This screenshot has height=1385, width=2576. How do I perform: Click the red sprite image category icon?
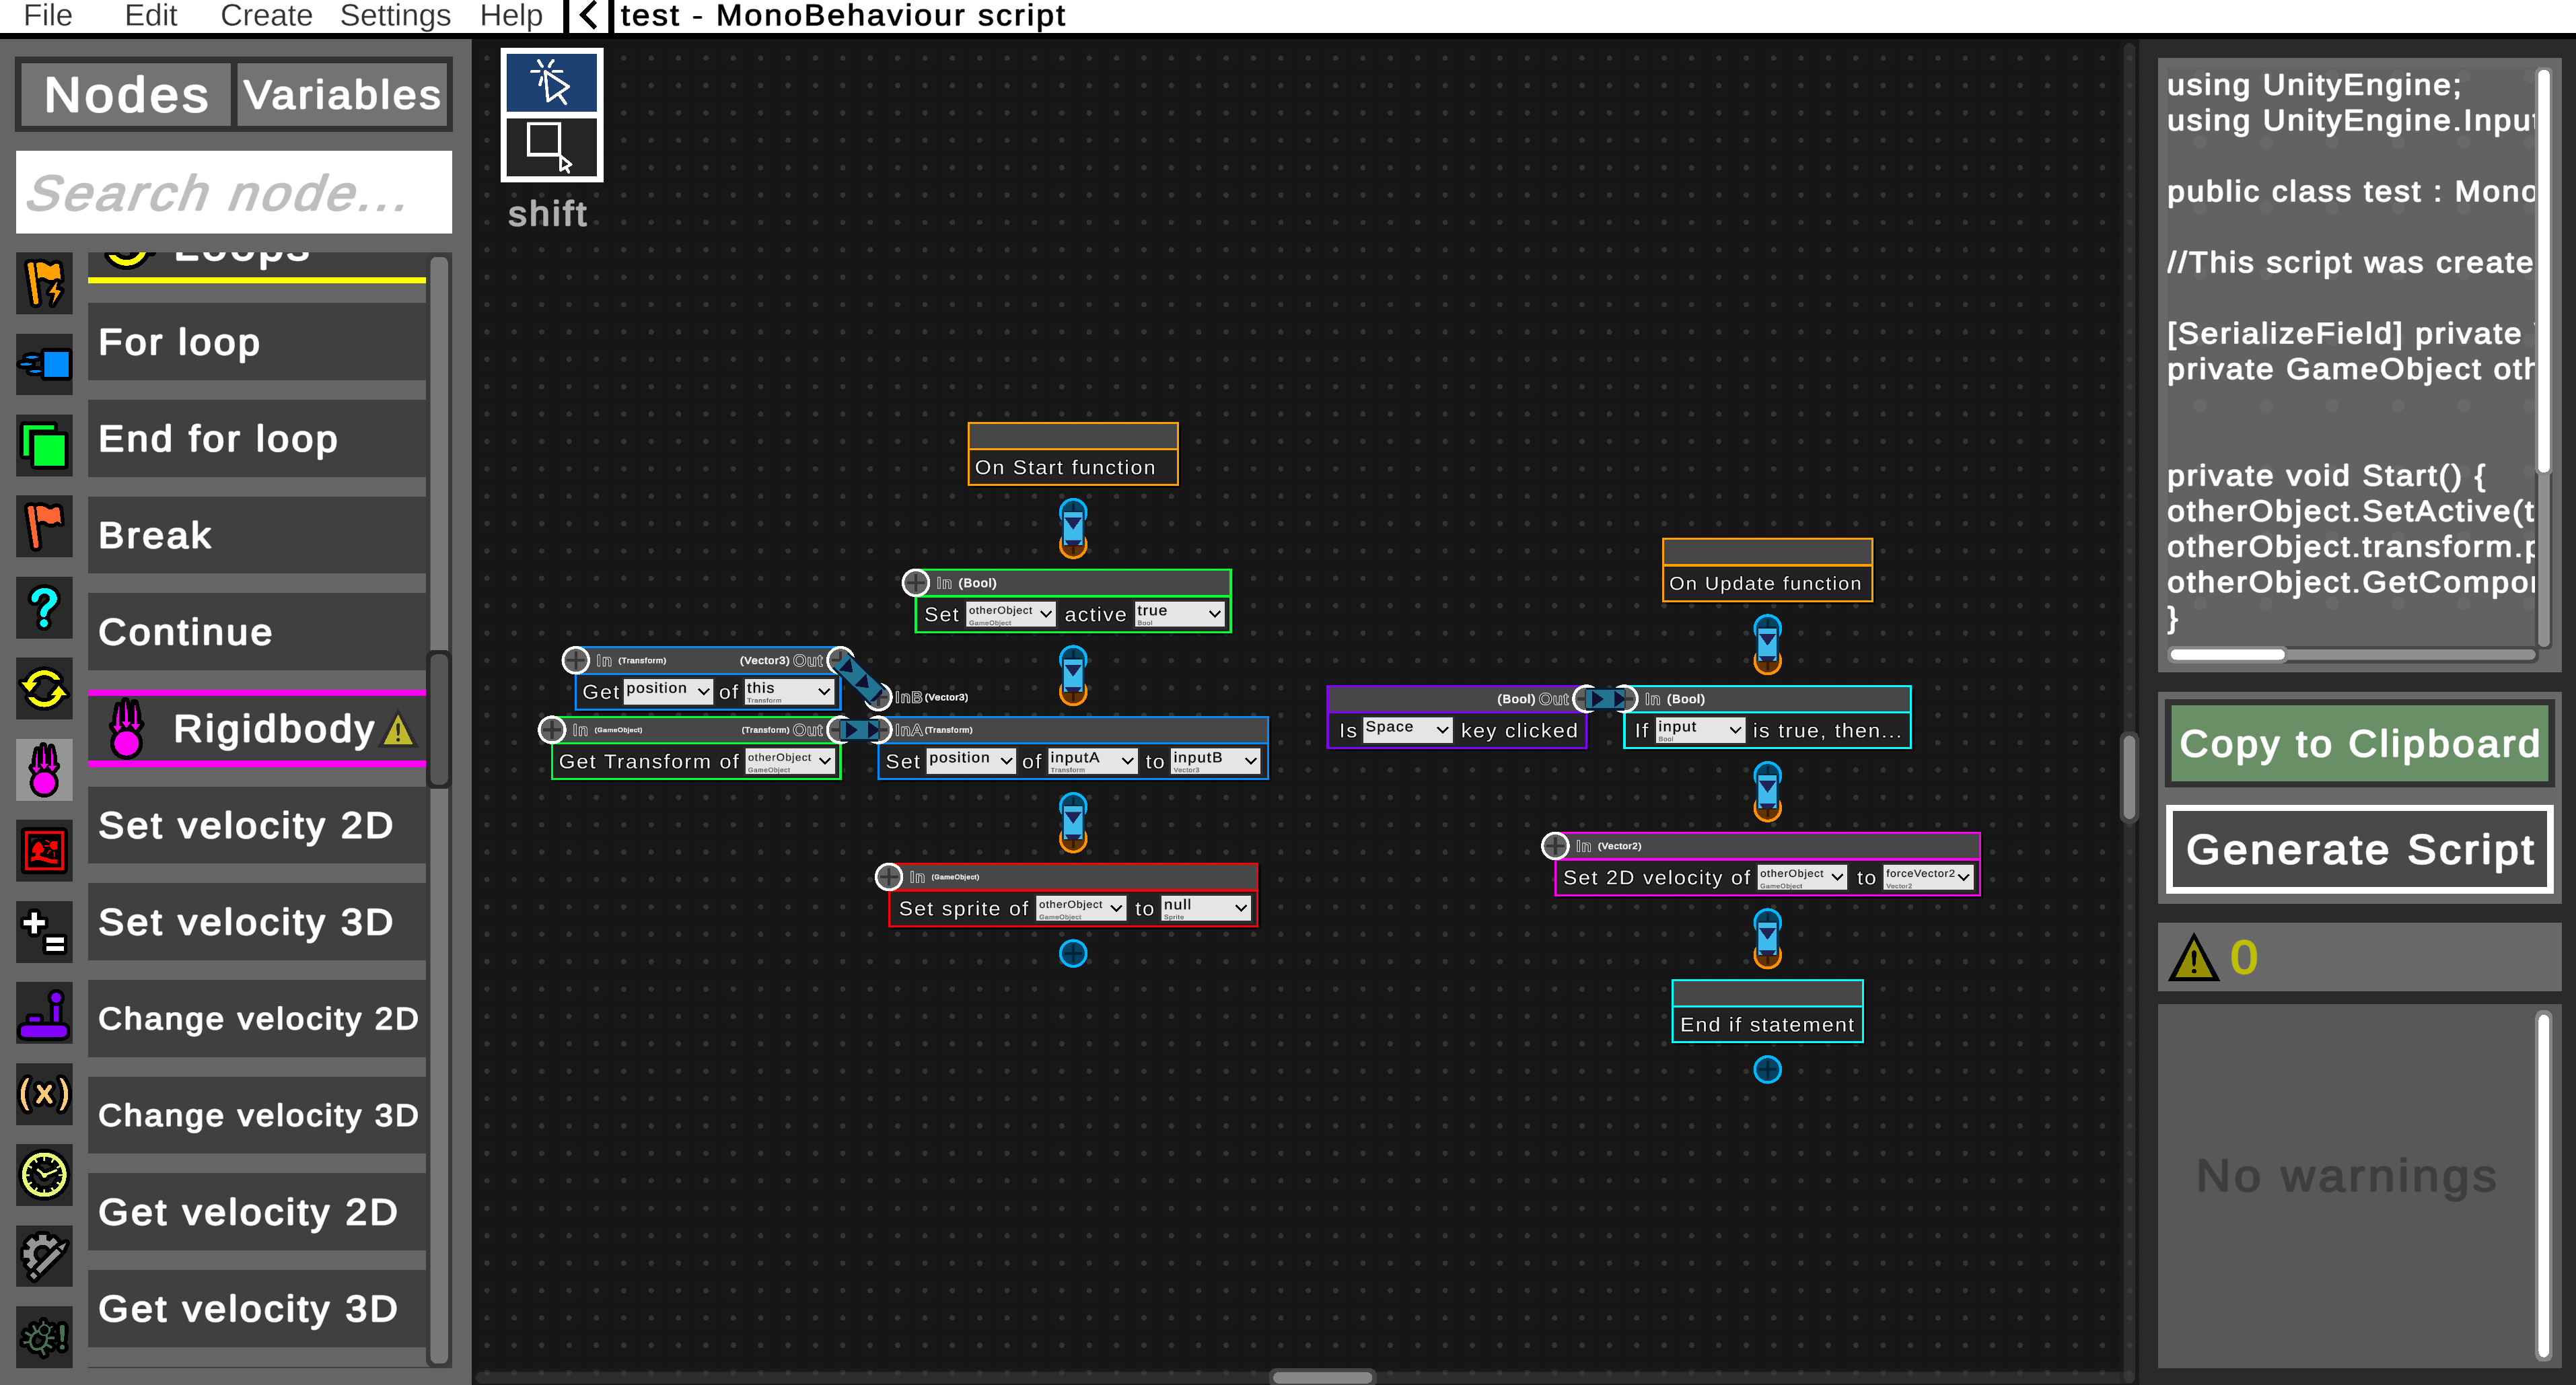(44, 851)
